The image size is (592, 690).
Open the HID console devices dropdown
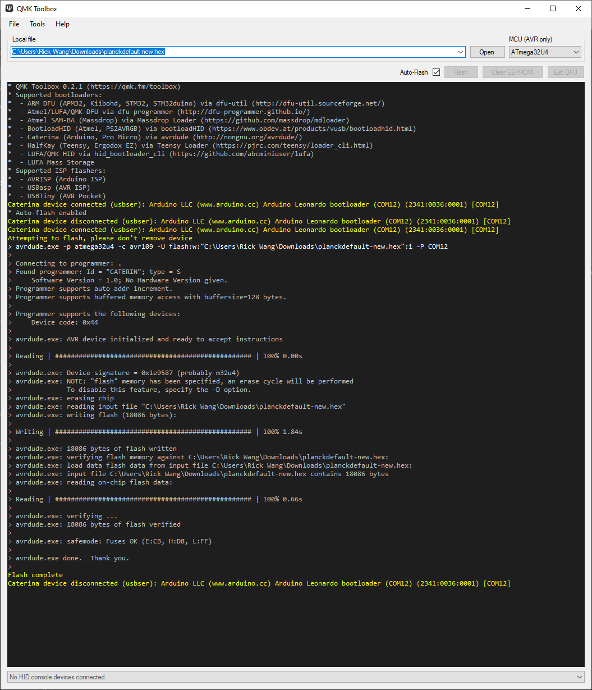click(580, 677)
